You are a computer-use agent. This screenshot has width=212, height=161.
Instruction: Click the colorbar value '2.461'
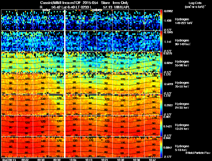pyautogui.click(x=167, y=117)
